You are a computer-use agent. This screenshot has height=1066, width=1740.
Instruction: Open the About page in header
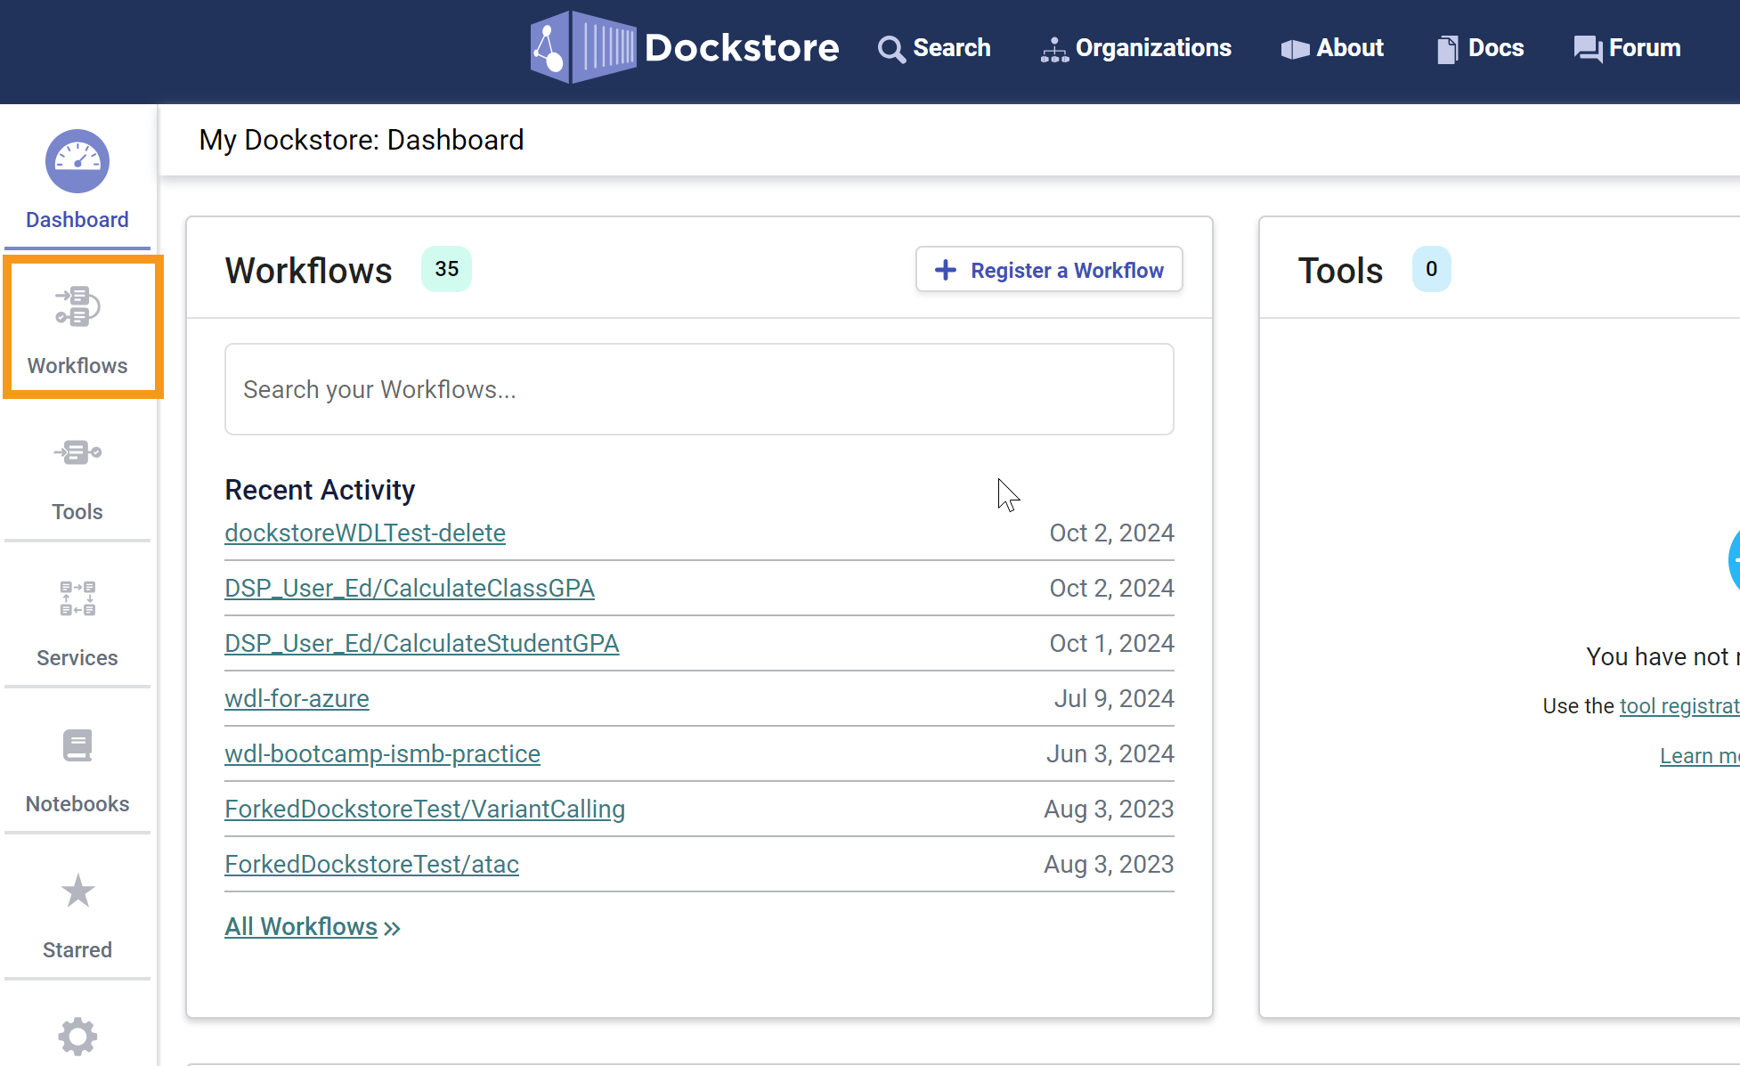[x=1332, y=48]
